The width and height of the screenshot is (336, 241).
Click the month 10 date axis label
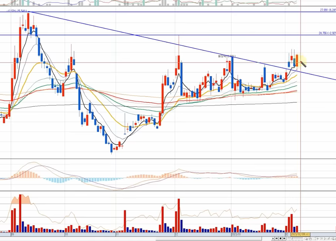point(66,235)
